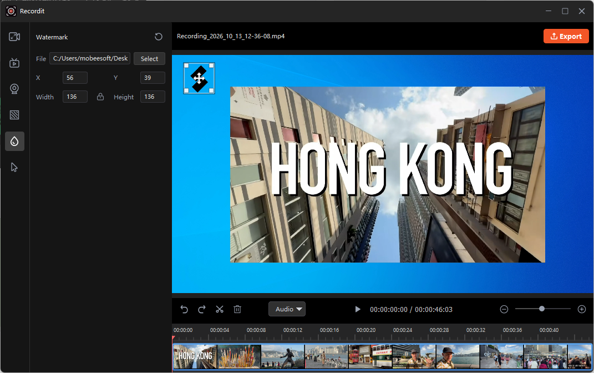Click the Bruce Lee statue clip thumbnail

point(283,356)
